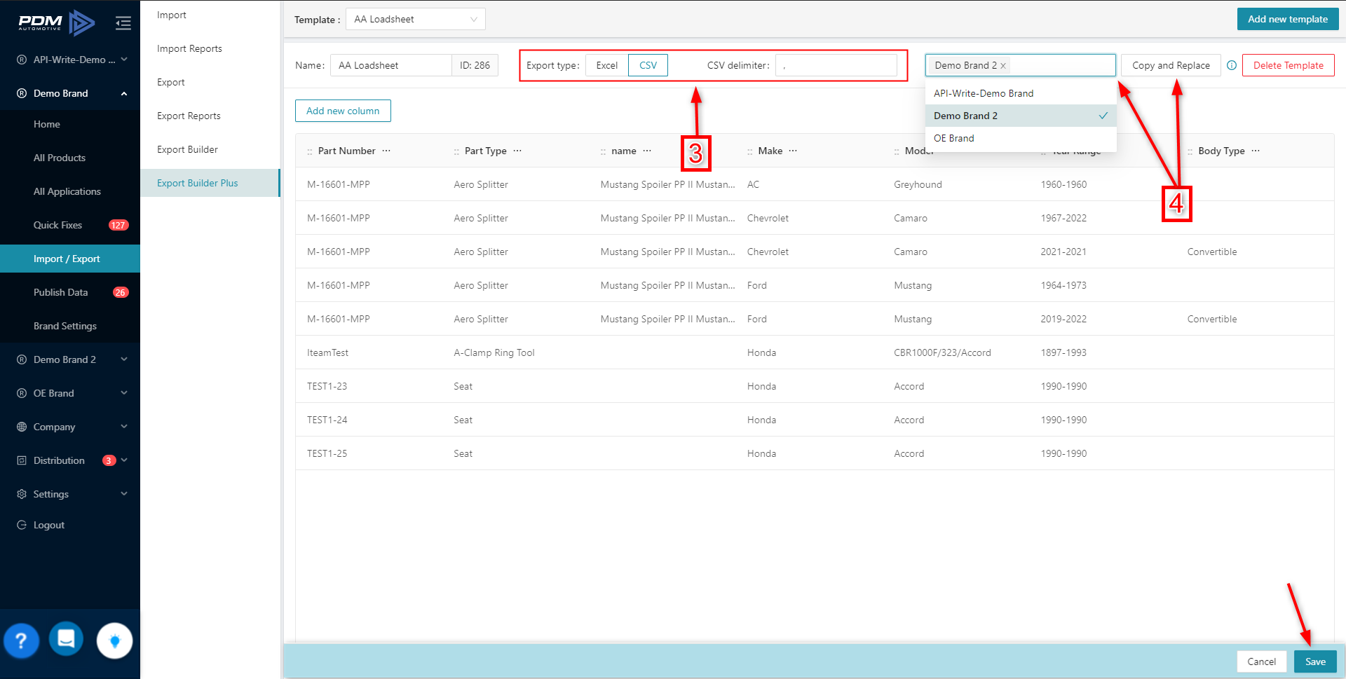Click the Logout icon
The image size is (1346, 679).
pyautogui.click(x=22, y=525)
